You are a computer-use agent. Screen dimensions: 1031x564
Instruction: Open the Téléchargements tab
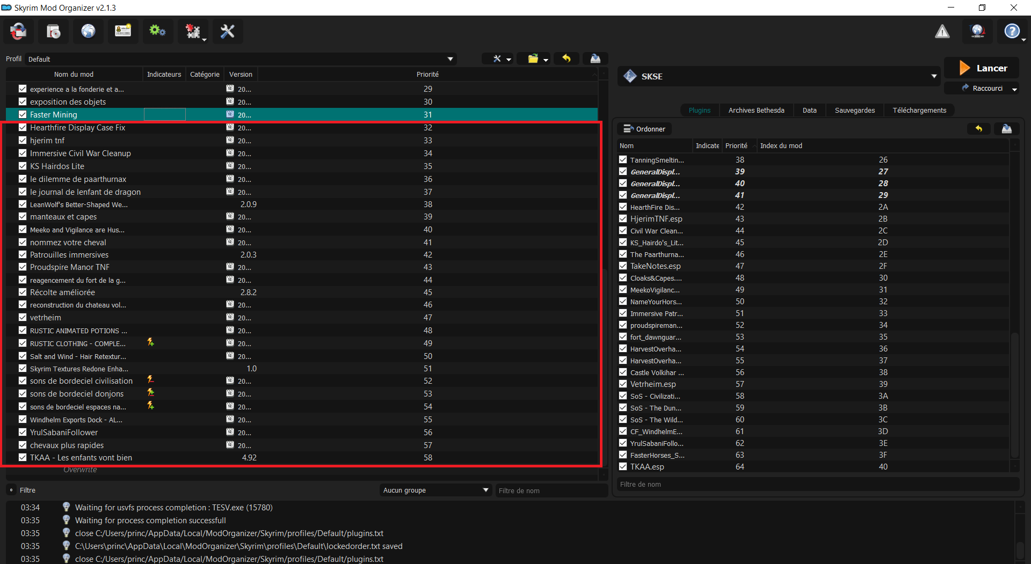pos(919,110)
